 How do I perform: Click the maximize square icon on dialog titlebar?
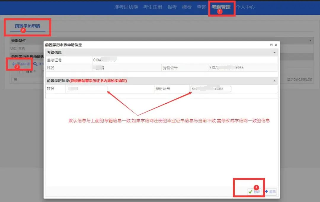point(271,45)
